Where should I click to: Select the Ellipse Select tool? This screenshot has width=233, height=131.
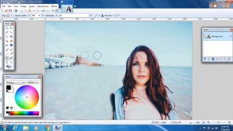coord(7,36)
